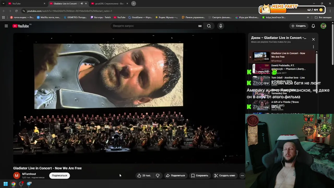The width and height of the screenshot is (334, 188).
Task: Subscribe with Подписаться button
Action: (x=59, y=175)
